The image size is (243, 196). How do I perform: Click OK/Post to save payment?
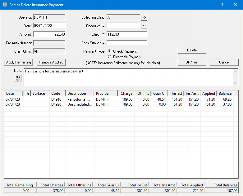point(192,62)
